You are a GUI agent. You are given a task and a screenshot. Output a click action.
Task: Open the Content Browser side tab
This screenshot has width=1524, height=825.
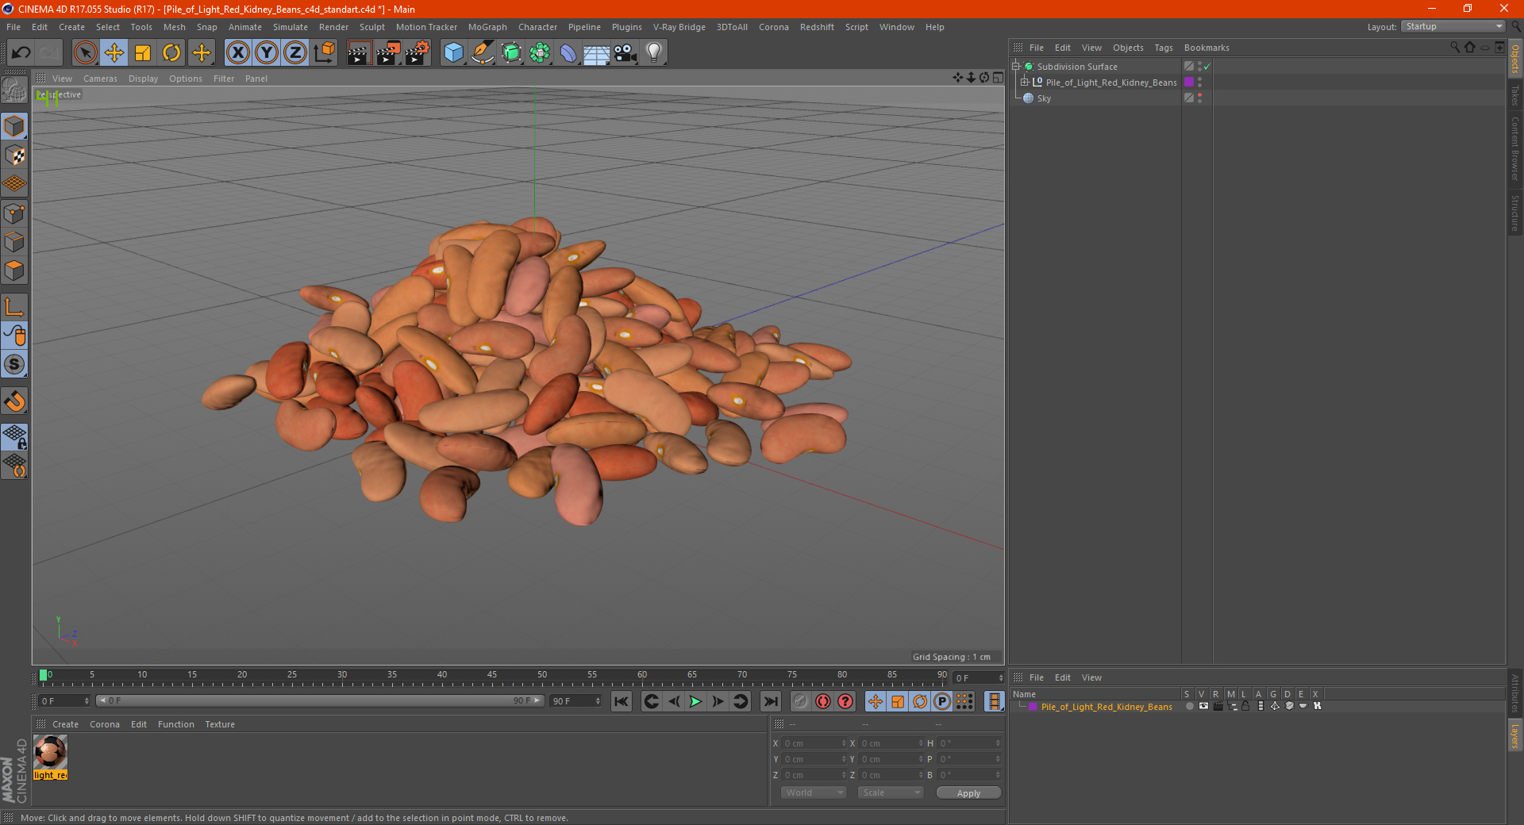tap(1515, 148)
